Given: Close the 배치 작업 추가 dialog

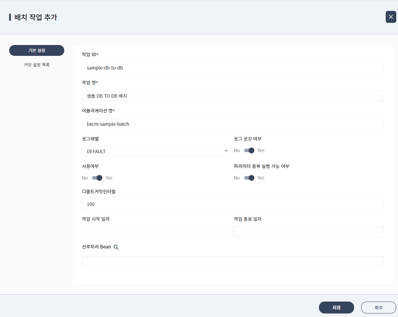Looking at the screenshot, I should pos(391,17).
